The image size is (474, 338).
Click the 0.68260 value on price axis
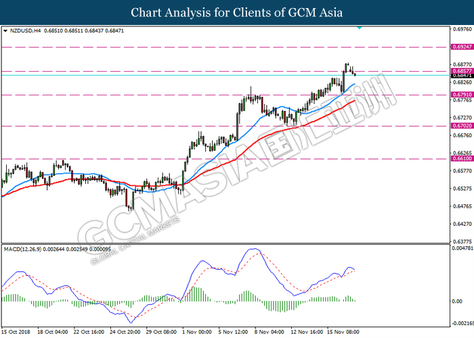coord(462,82)
